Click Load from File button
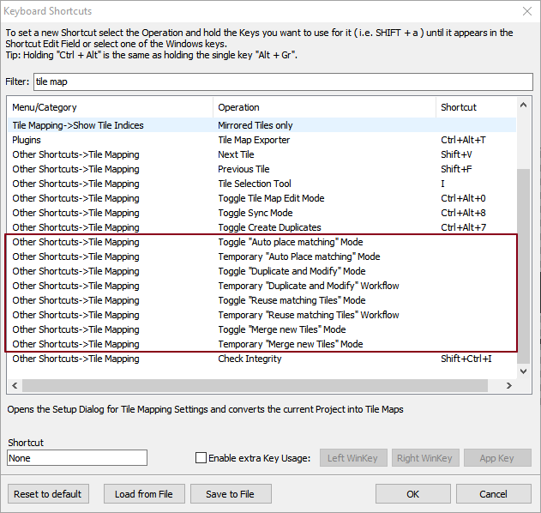541x513 pixels. pyautogui.click(x=144, y=493)
